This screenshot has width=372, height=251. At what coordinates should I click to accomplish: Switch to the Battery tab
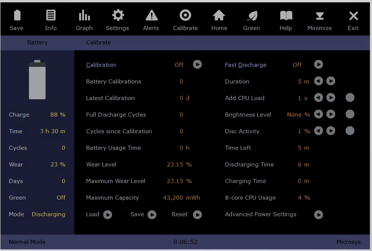[37, 42]
